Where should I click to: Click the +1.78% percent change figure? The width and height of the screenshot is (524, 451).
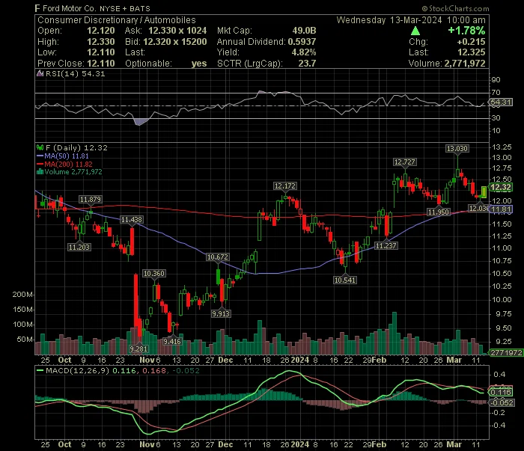[x=466, y=31]
